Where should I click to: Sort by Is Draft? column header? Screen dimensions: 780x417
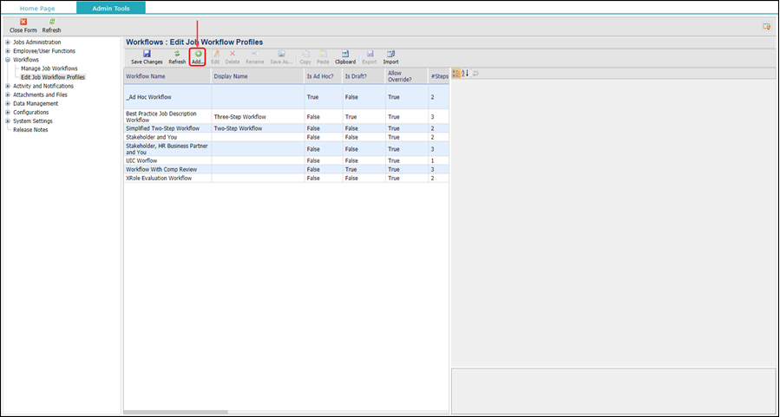click(x=364, y=76)
